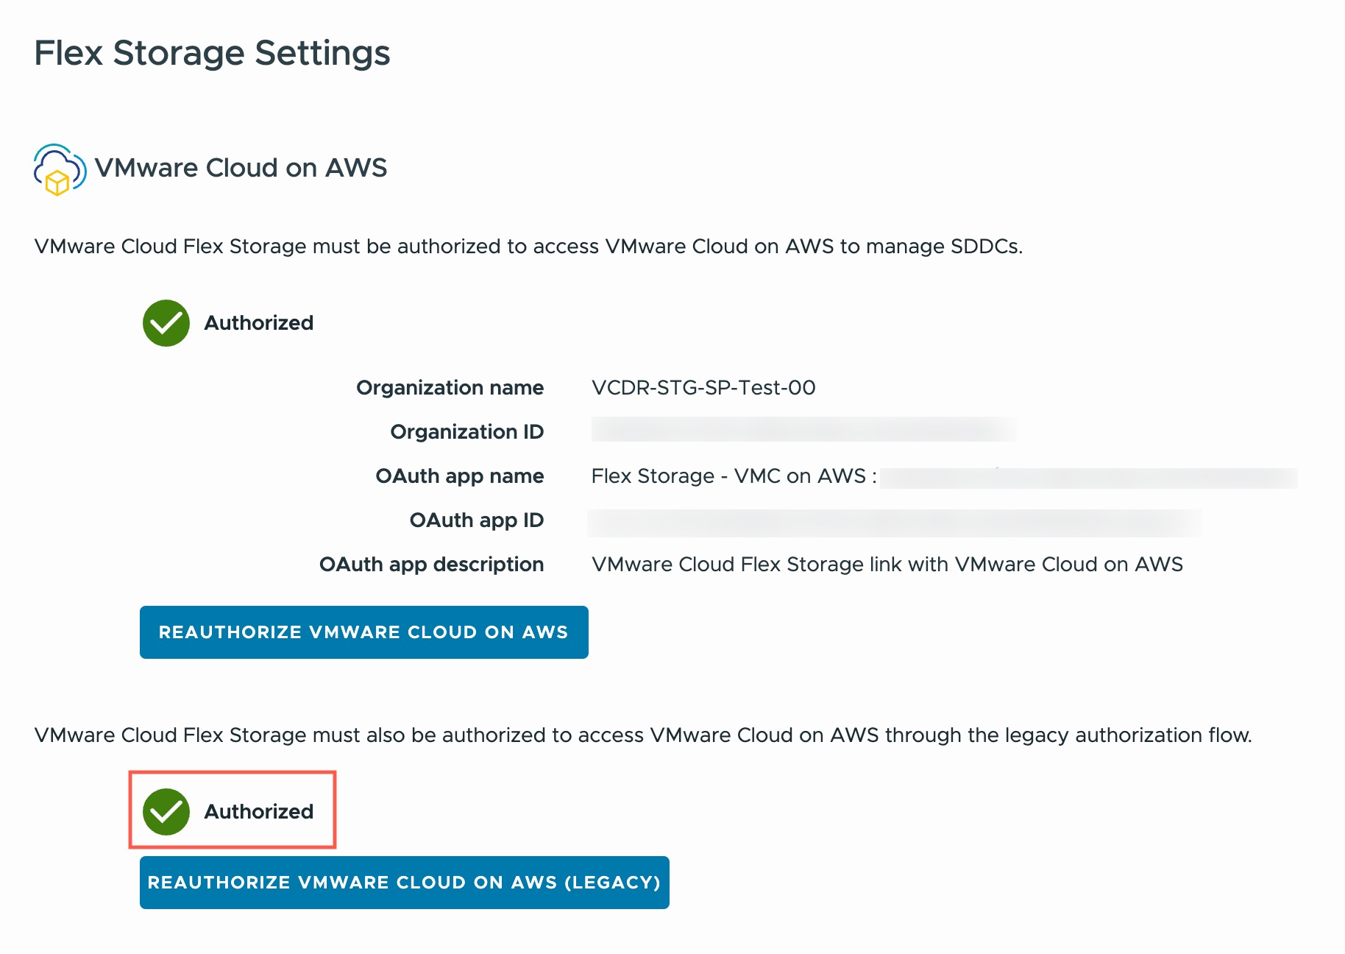This screenshot has height=954, width=1345.
Task: Click the first Authorized status text
Action: pyautogui.click(x=259, y=323)
